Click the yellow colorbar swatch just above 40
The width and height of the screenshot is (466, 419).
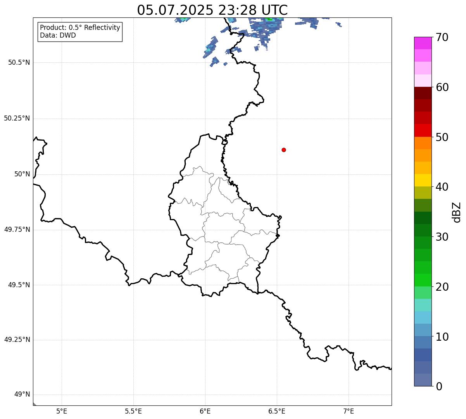click(x=423, y=180)
